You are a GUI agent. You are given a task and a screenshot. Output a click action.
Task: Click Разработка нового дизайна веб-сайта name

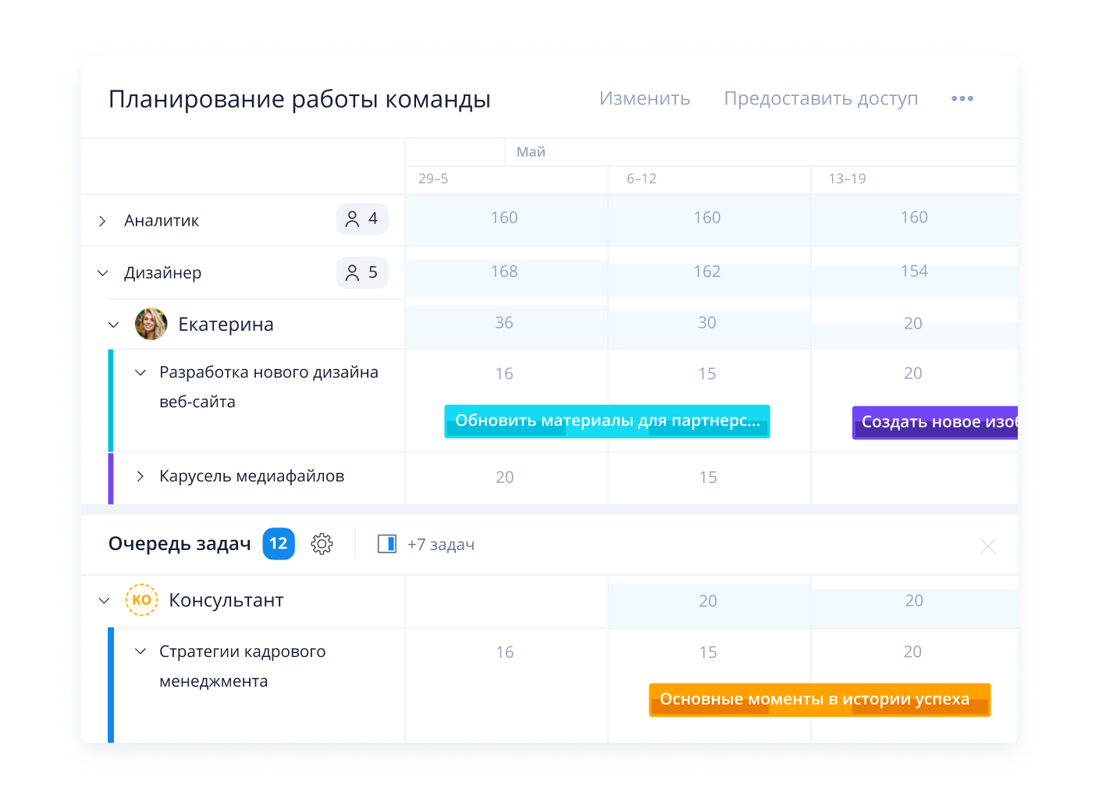coord(269,387)
